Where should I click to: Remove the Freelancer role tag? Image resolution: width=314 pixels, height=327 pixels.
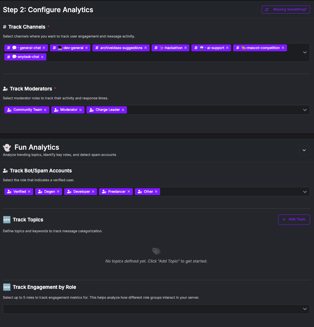pos(129,191)
